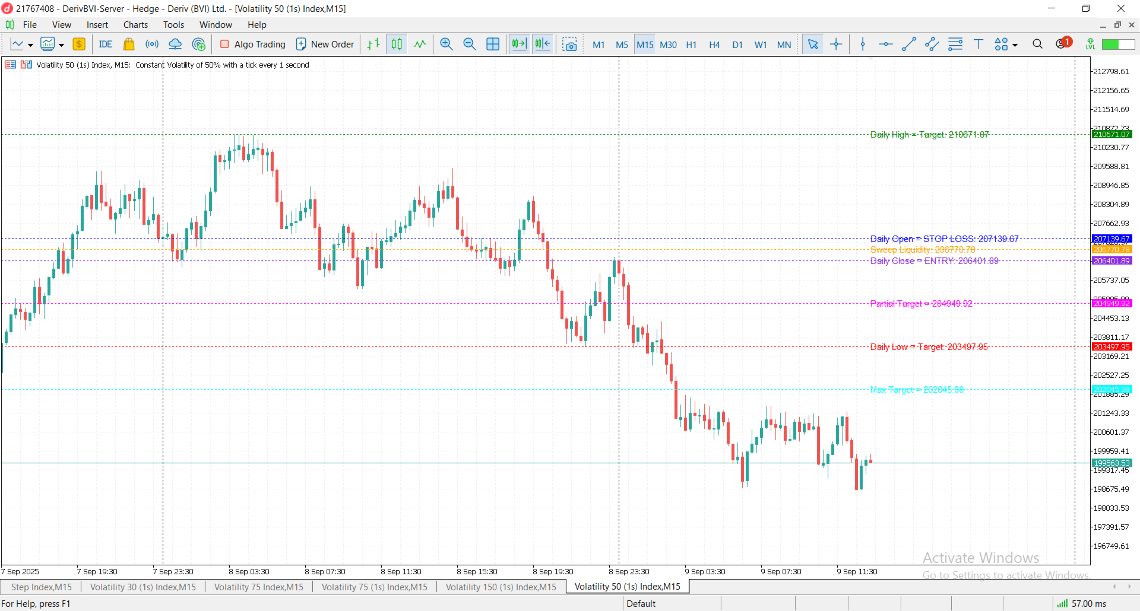Click the New Order button
The image size is (1140, 611).
325,44
